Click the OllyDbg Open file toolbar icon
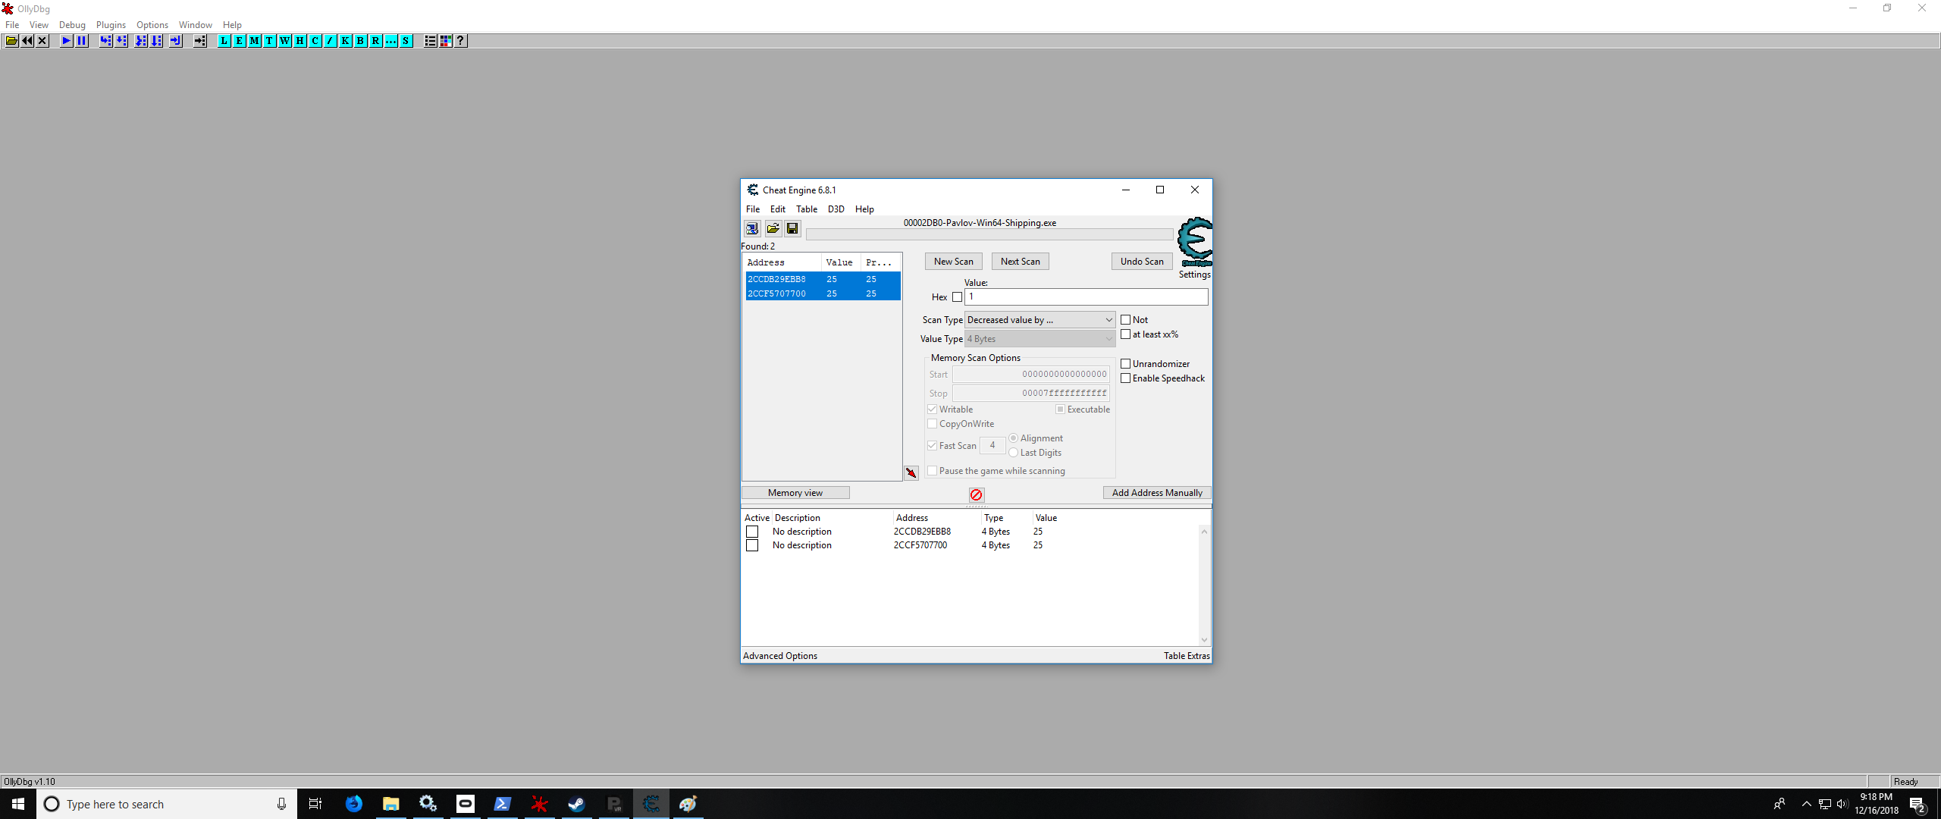Image resolution: width=1941 pixels, height=819 pixels. click(x=12, y=41)
